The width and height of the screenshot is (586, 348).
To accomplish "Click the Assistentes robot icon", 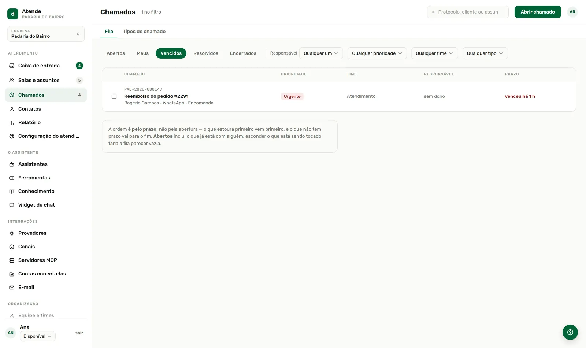I will (12, 164).
